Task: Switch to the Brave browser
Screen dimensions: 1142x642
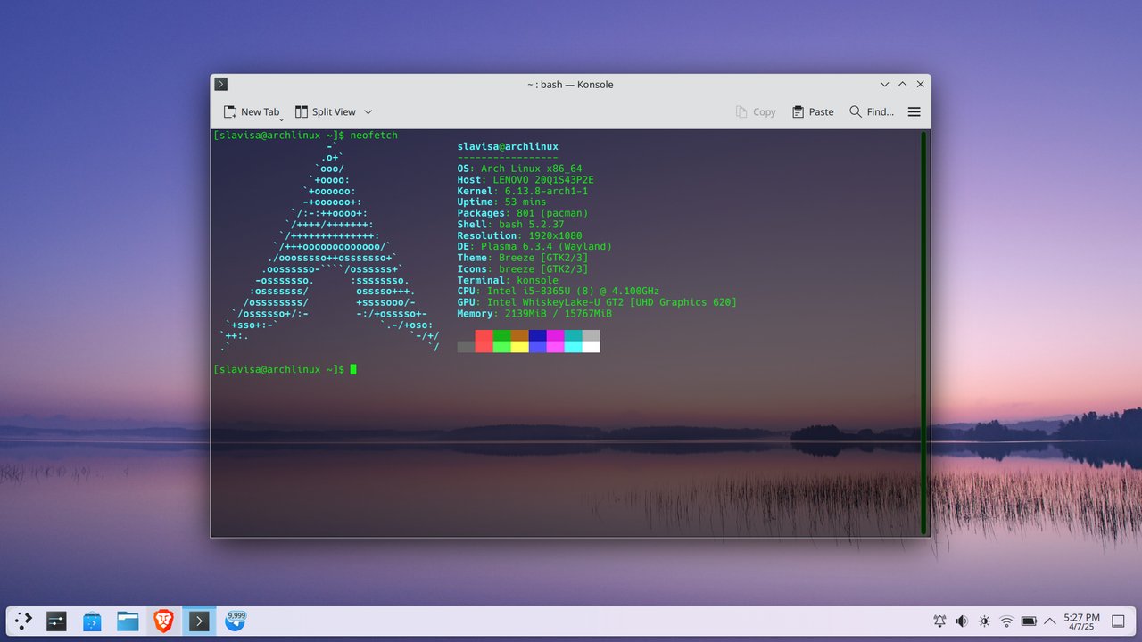Action: (x=163, y=621)
